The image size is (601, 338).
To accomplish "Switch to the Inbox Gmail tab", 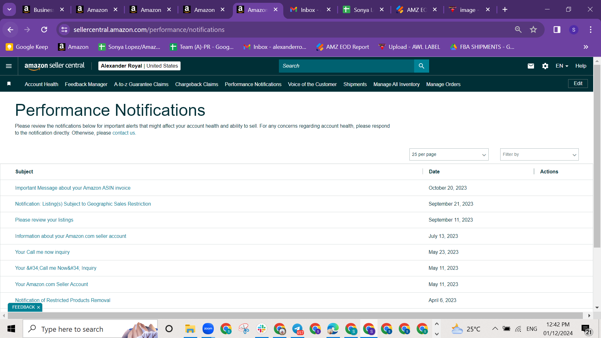I will coord(310,10).
